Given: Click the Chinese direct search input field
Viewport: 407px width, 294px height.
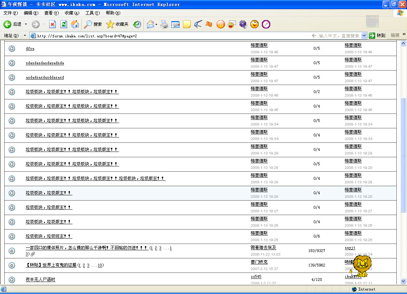Looking at the screenshot, I should (x=338, y=36).
